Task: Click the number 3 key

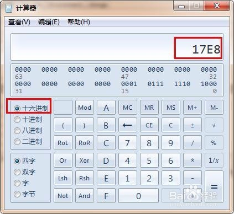Action: (171, 178)
